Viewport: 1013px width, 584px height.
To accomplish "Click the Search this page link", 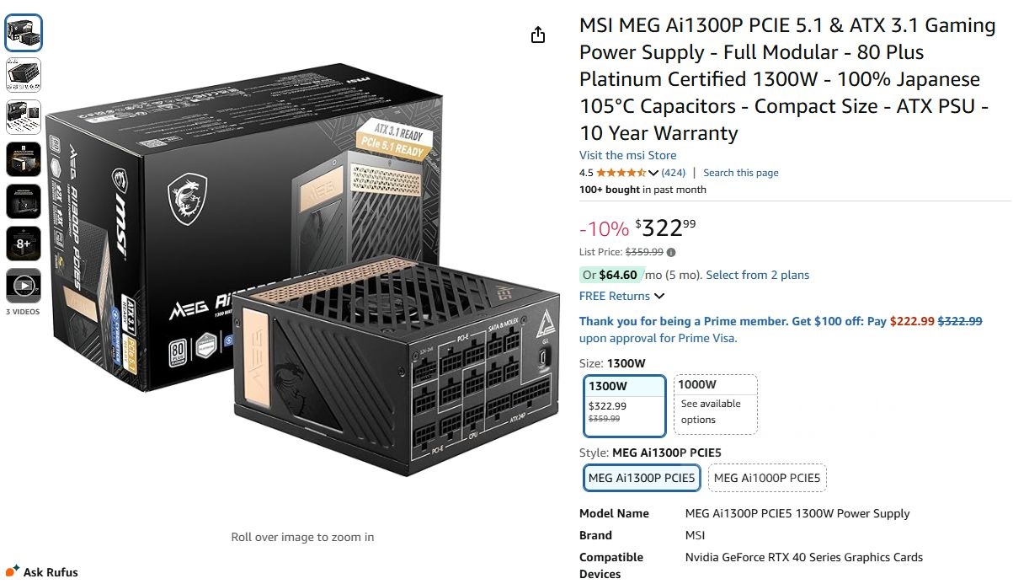I will [740, 173].
